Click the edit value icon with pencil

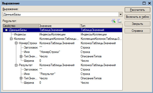click(x=114, y=21)
